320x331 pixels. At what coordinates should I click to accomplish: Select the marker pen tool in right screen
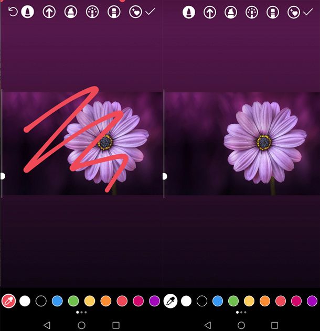(189, 12)
